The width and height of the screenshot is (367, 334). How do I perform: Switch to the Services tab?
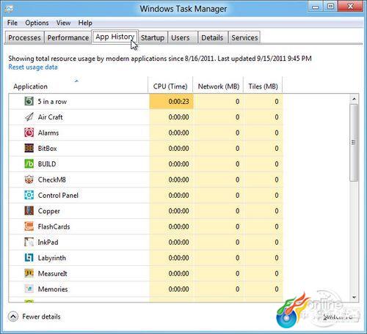pyautogui.click(x=244, y=37)
